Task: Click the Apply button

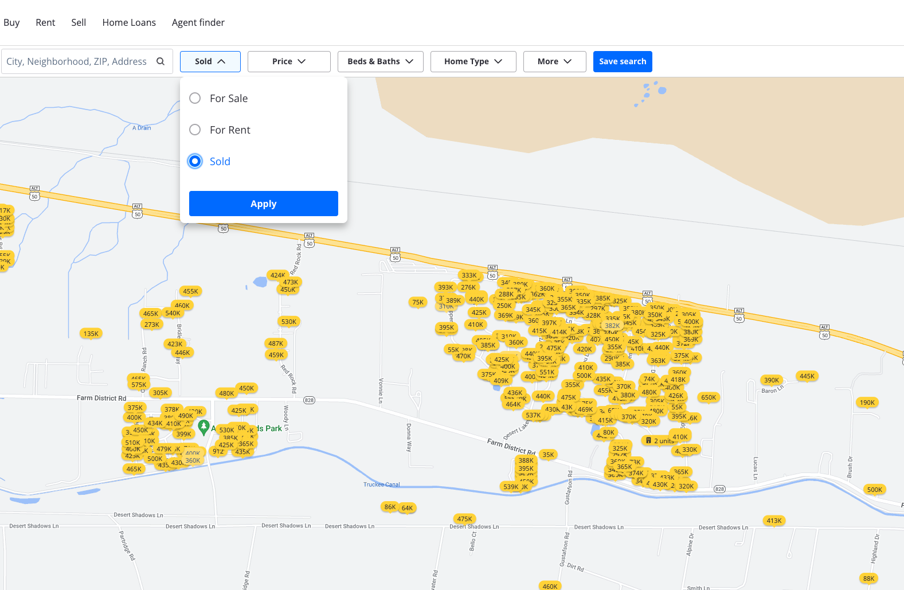Action: (x=264, y=204)
